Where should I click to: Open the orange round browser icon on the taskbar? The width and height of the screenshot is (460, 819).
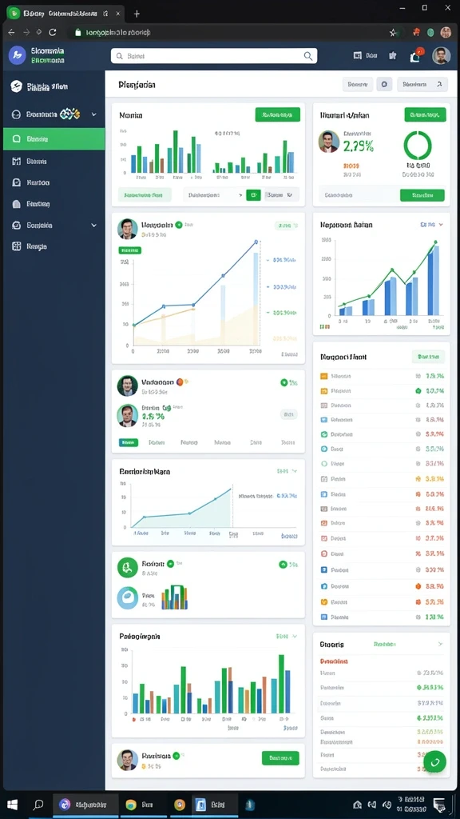click(x=180, y=805)
